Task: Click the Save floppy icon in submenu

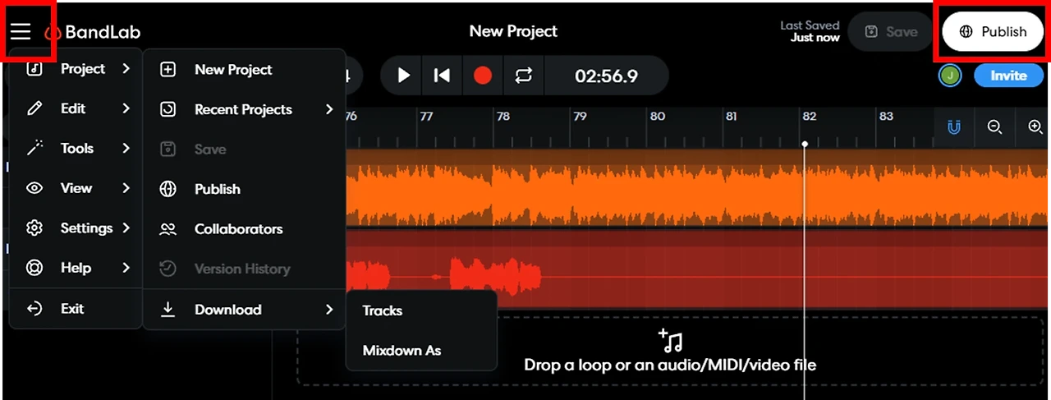Action: [x=168, y=149]
